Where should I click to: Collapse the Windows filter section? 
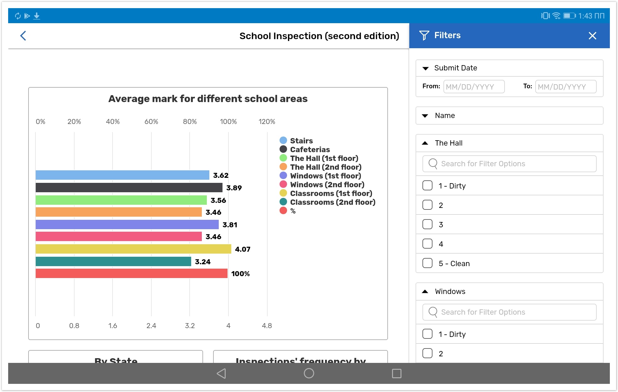(x=425, y=291)
